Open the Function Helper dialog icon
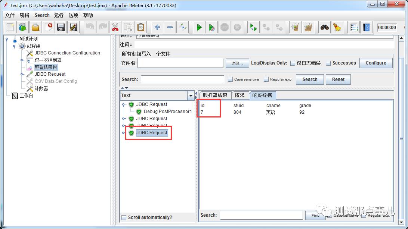 point(353,27)
